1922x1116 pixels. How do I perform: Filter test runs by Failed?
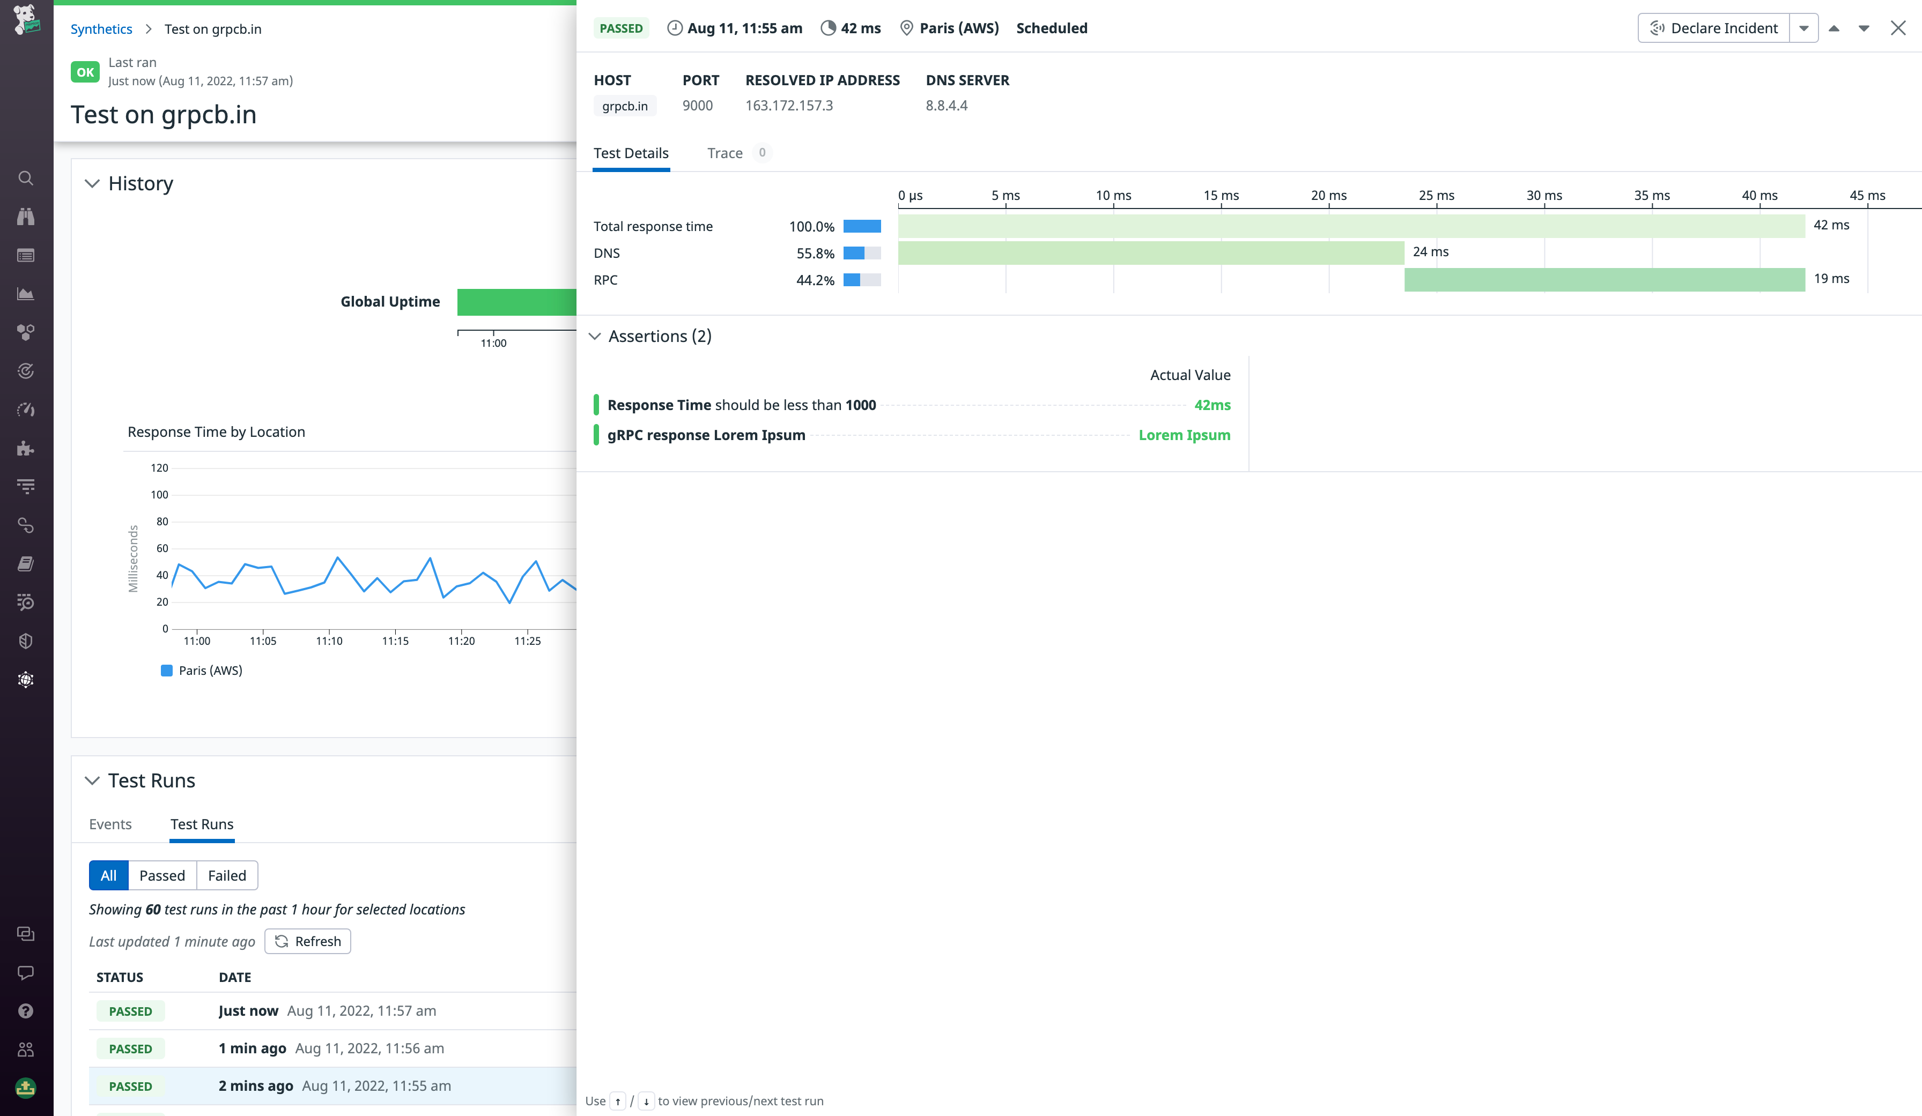click(226, 875)
